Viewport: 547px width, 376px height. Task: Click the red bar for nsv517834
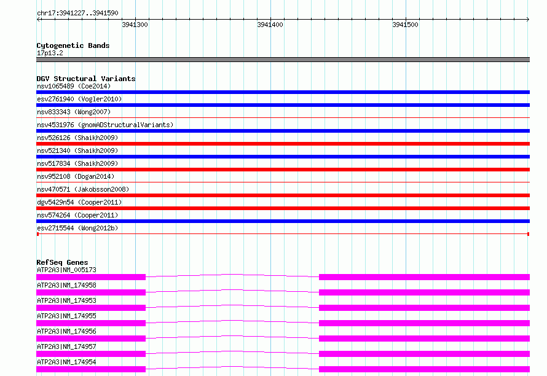click(x=283, y=170)
